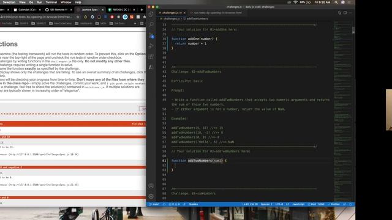Screen dimensions: 392x220
Task: Click the feedback icon in the status bar
Action: [x=344, y=204]
